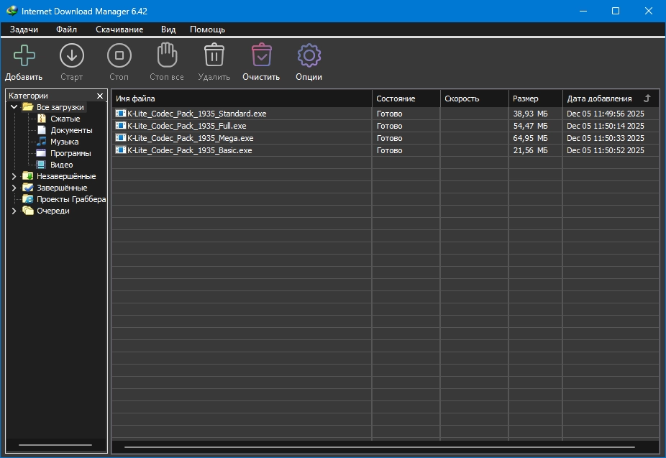Screen dimensions: 666x458
Task: Click the Стоп все hand icon
Action: (x=167, y=55)
